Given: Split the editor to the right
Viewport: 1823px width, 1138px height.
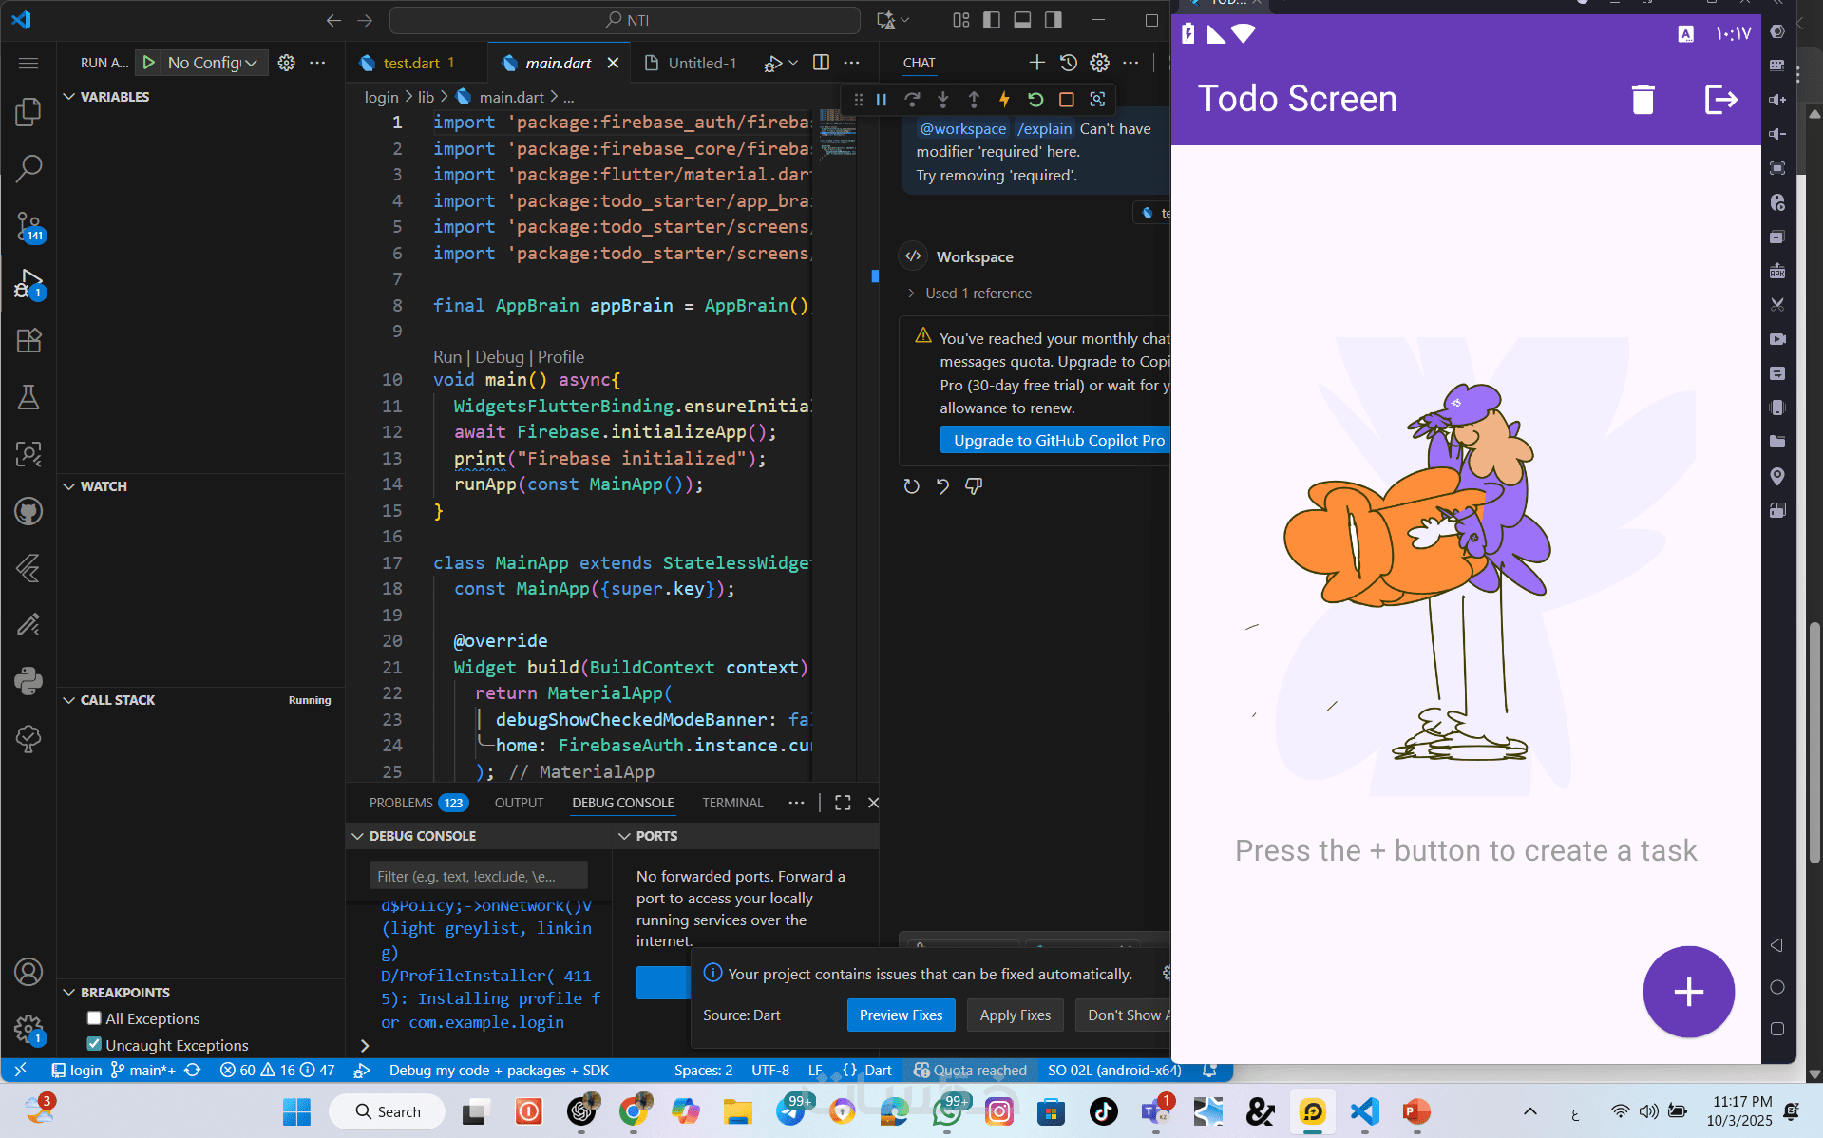Looking at the screenshot, I should click(x=822, y=63).
